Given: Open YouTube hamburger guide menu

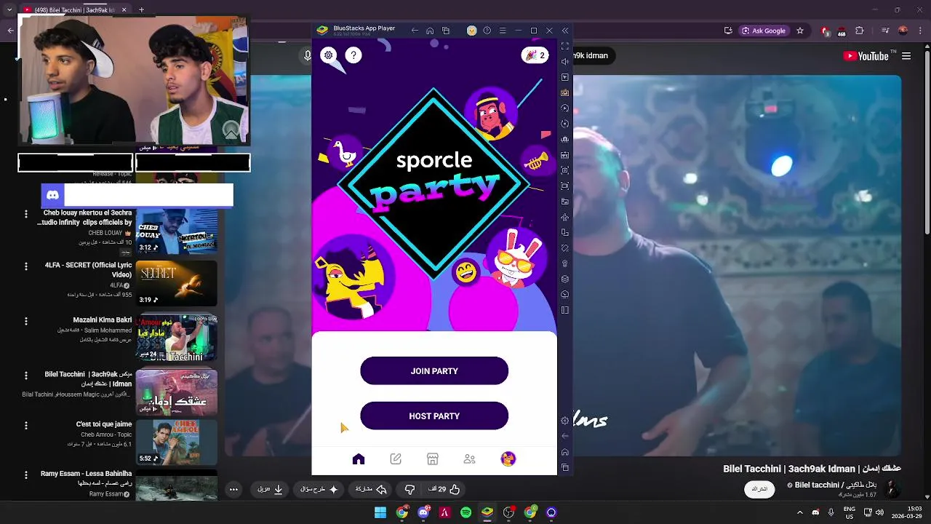Looking at the screenshot, I should point(906,56).
